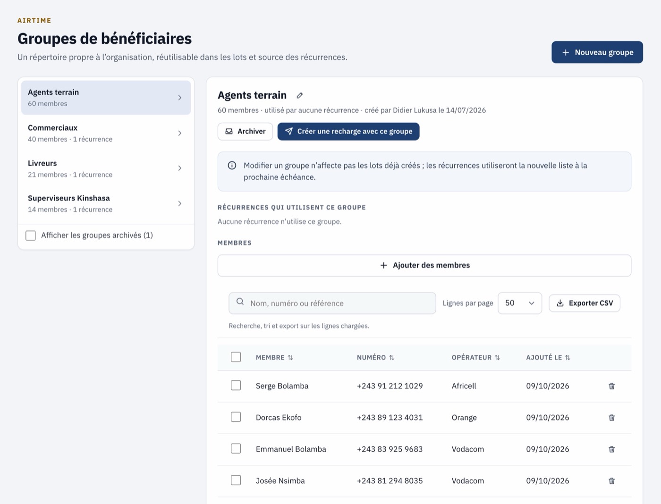Select the Superviseurs Kinshasa group name
The width and height of the screenshot is (661, 504).
coord(69,198)
